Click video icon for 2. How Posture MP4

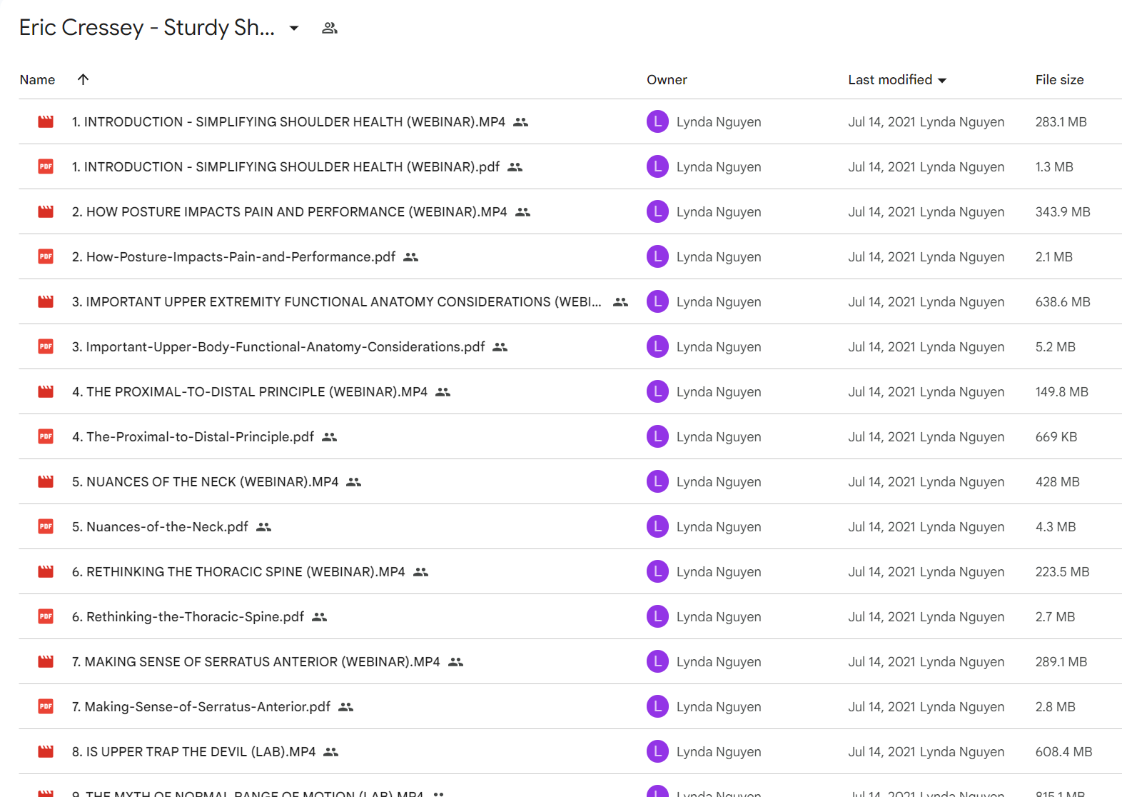tap(46, 212)
